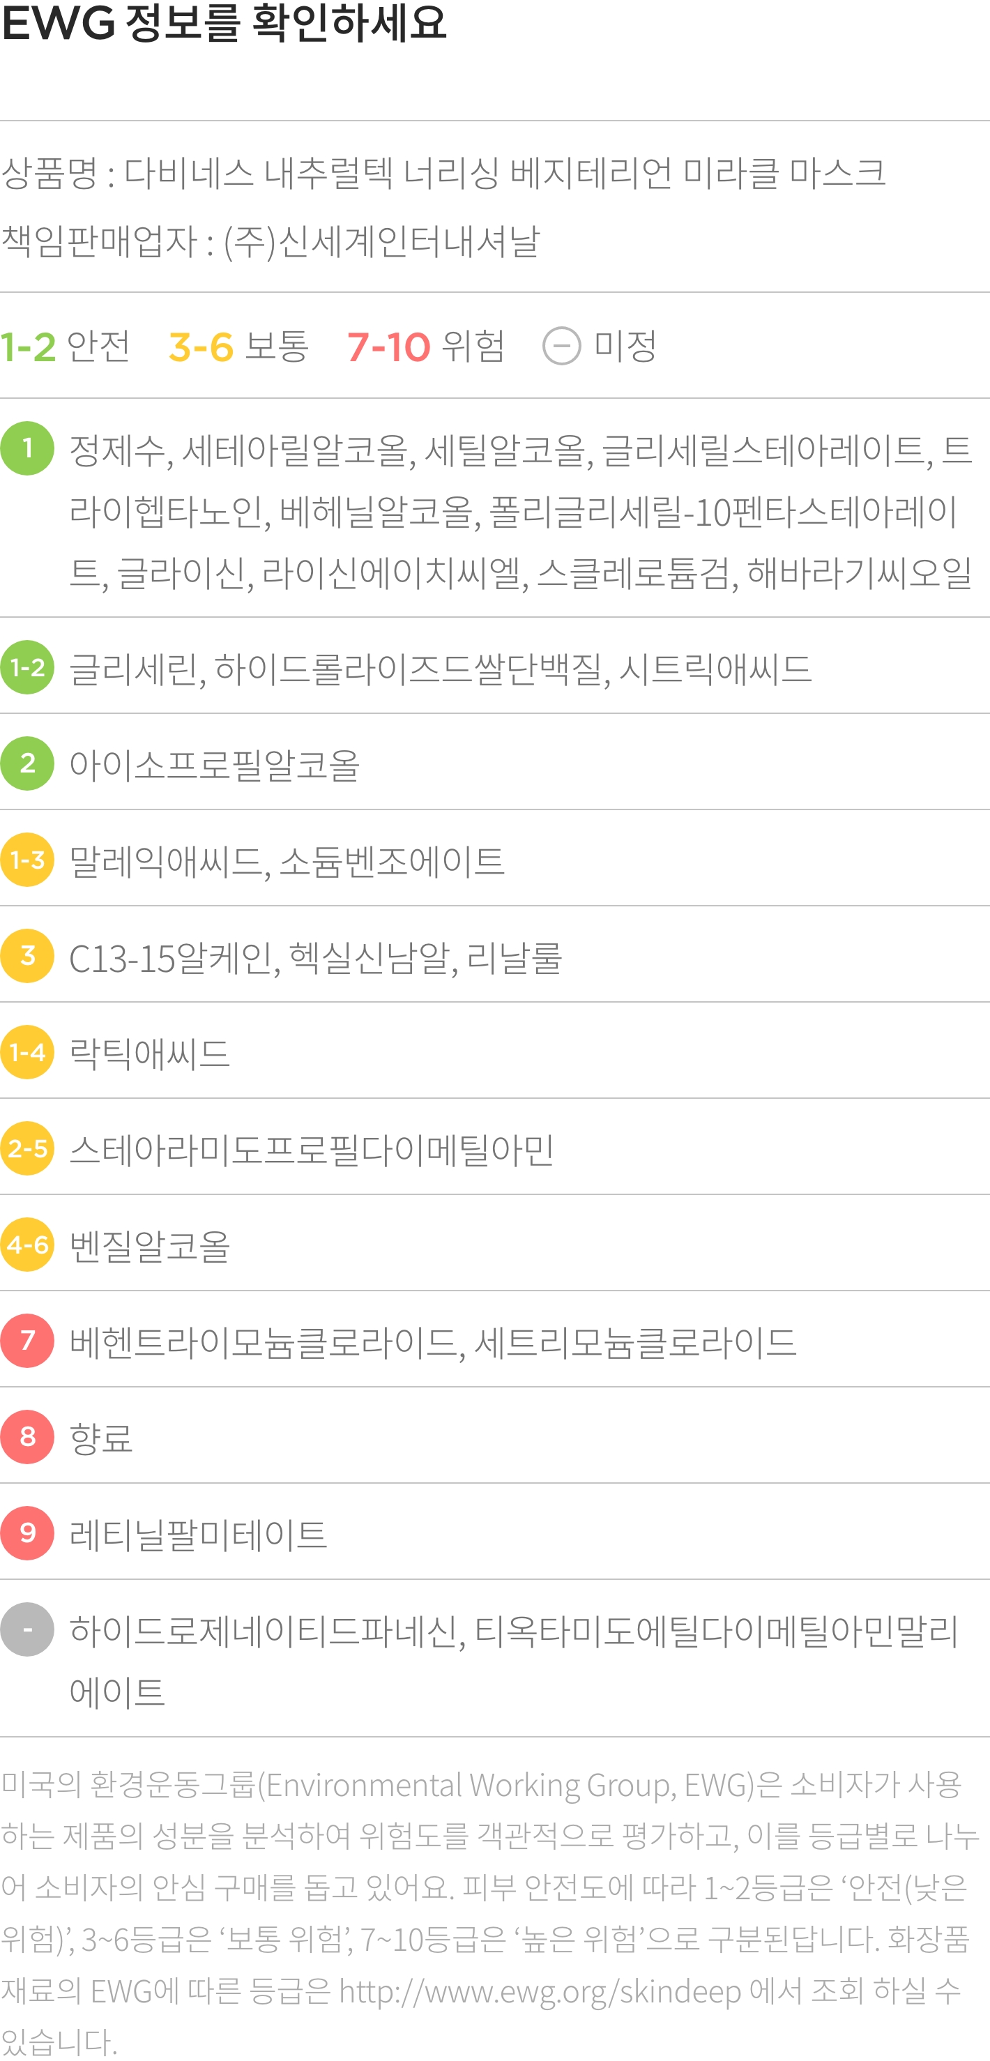Click the green 1-2 안전 legend label
The image size is (990, 2061).
pos(65,347)
